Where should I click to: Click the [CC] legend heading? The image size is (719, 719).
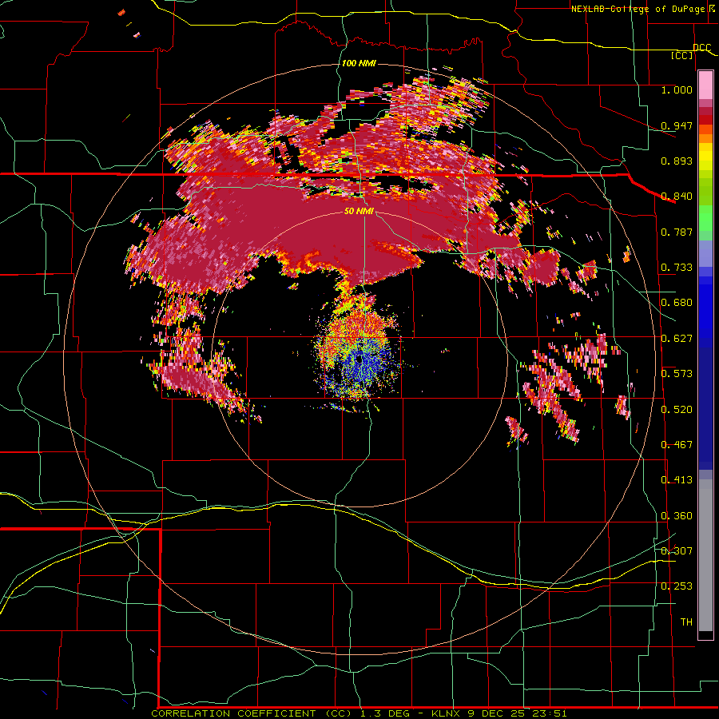[x=681, y=55]
